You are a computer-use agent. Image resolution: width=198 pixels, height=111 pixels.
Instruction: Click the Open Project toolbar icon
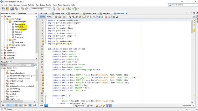pos(12,9)
